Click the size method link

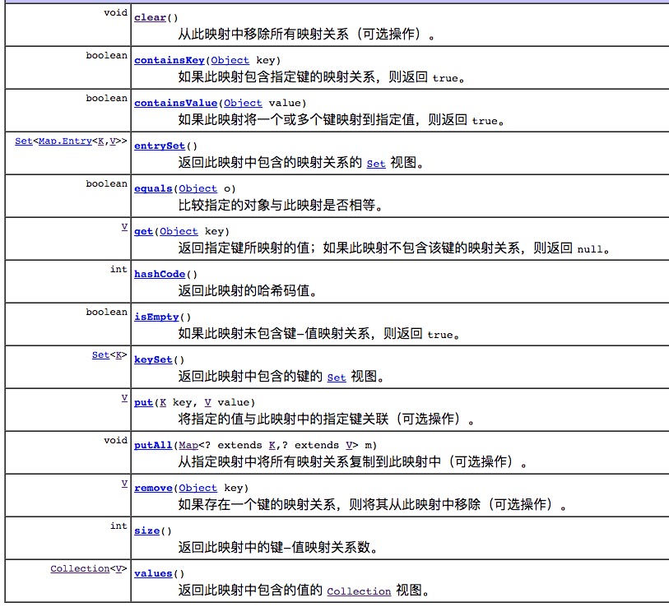pyautogui.click(x=146, y=531)
